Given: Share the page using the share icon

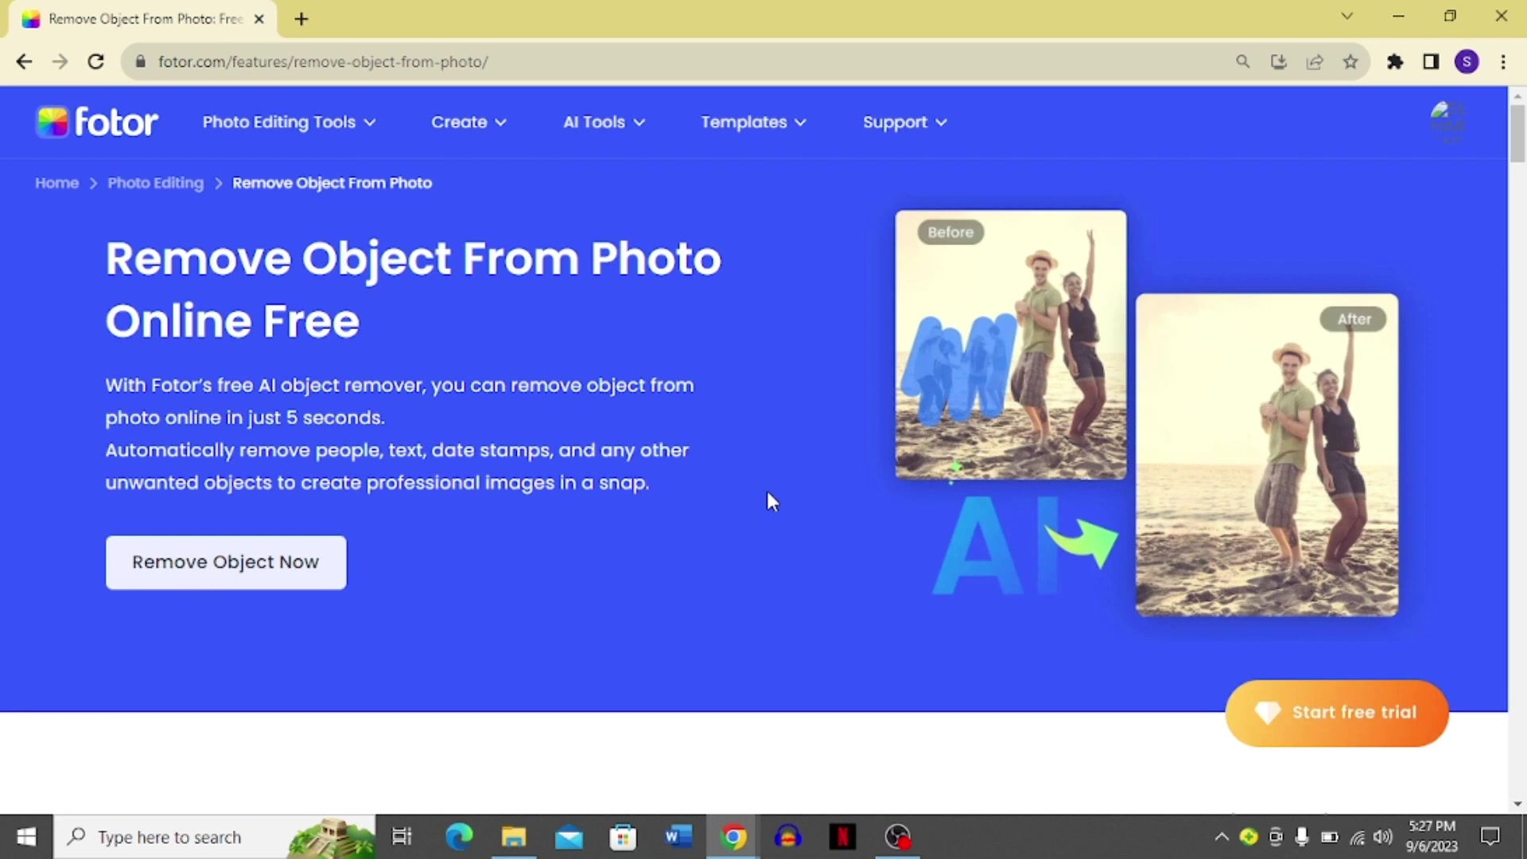Looking at the screenshot, I should coord(1314,61).
